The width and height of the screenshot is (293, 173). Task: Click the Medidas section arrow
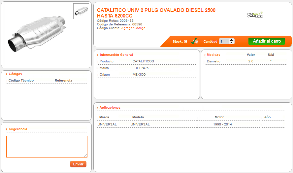tap(205, 55)
